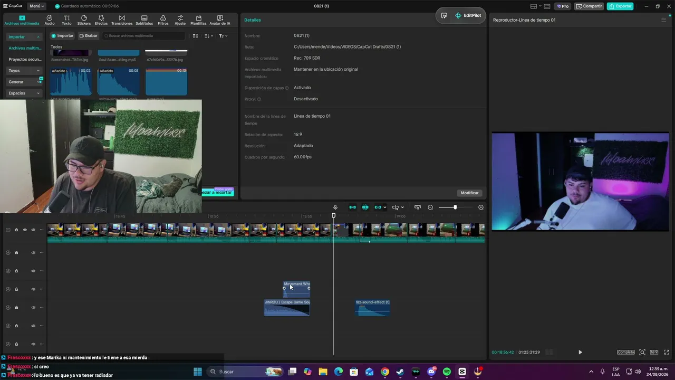Screen dimensions: 675x380
Task: Select the timeline split-at-pointer tool icon
Action: point(395,207)
